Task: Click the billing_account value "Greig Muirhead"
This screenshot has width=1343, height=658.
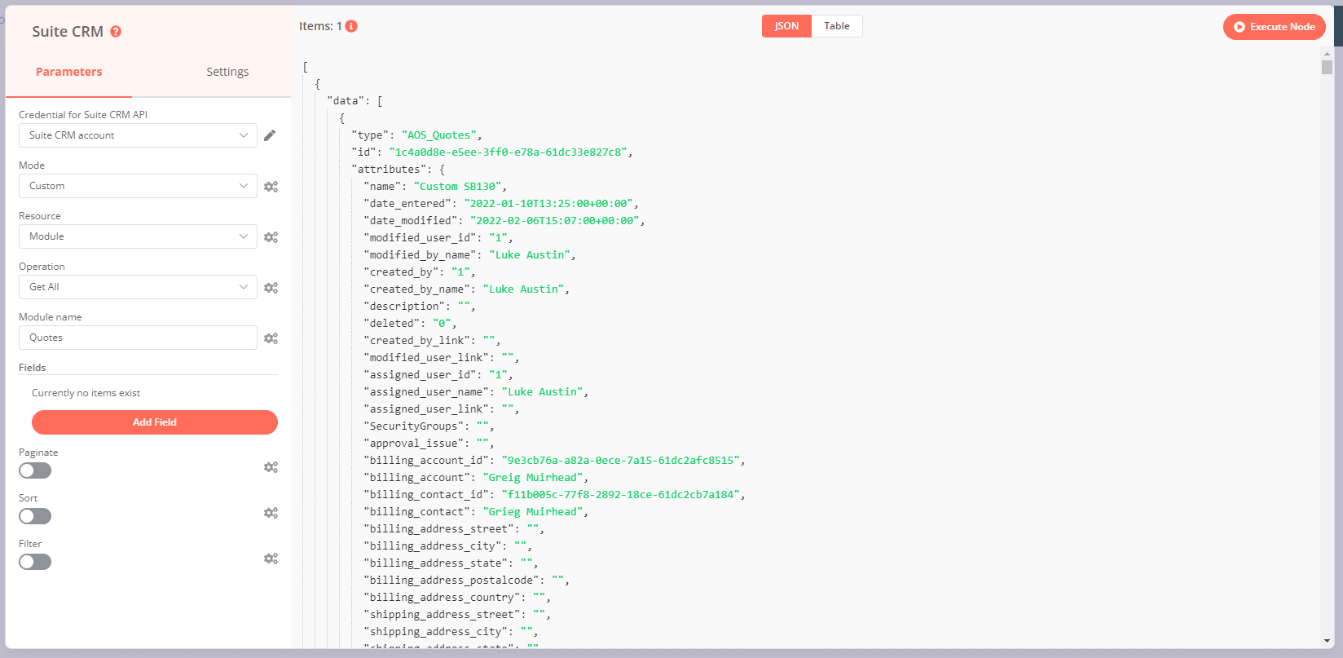Action: tap(533, 478)
